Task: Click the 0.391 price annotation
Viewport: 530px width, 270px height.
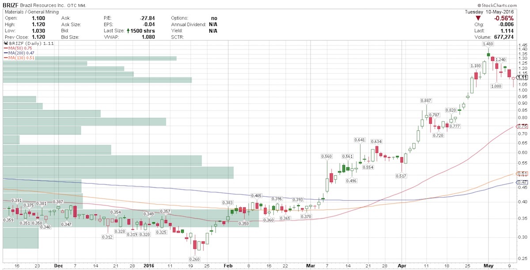Action: coord(16,201)
